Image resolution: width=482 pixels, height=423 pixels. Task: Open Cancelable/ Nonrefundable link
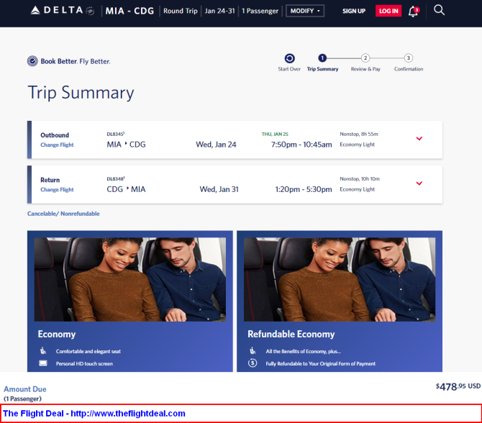pos(63,214)
